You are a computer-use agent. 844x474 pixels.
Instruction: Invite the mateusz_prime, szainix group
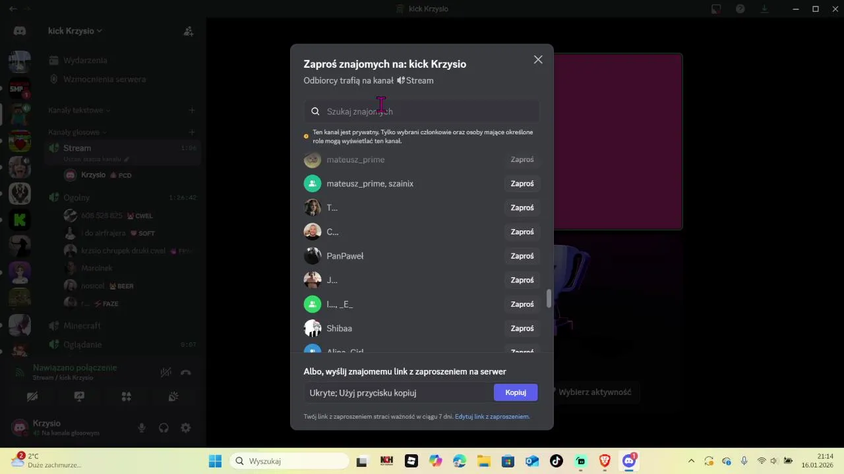(x=522, y=184)
